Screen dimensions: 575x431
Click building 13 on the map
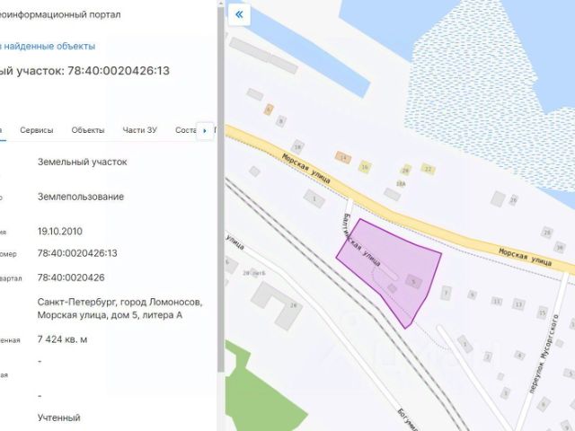pyautogui.click(x=518, y=304)
